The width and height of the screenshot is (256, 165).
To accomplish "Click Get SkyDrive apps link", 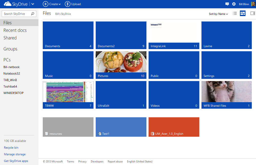I will [16, 161].
